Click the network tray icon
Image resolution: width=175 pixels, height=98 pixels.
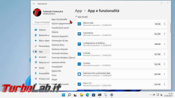point(157,95)
